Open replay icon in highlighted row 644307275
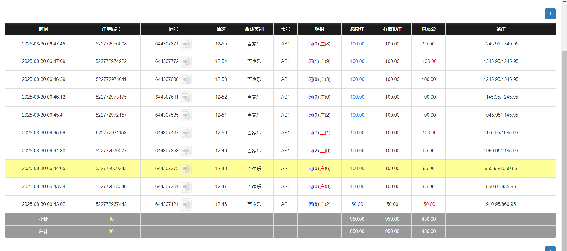The image size is (567, 251). tap(186, 169)
